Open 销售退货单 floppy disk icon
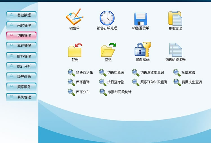The width and height of the screenshot is (211, 143). tap(141, 19)
